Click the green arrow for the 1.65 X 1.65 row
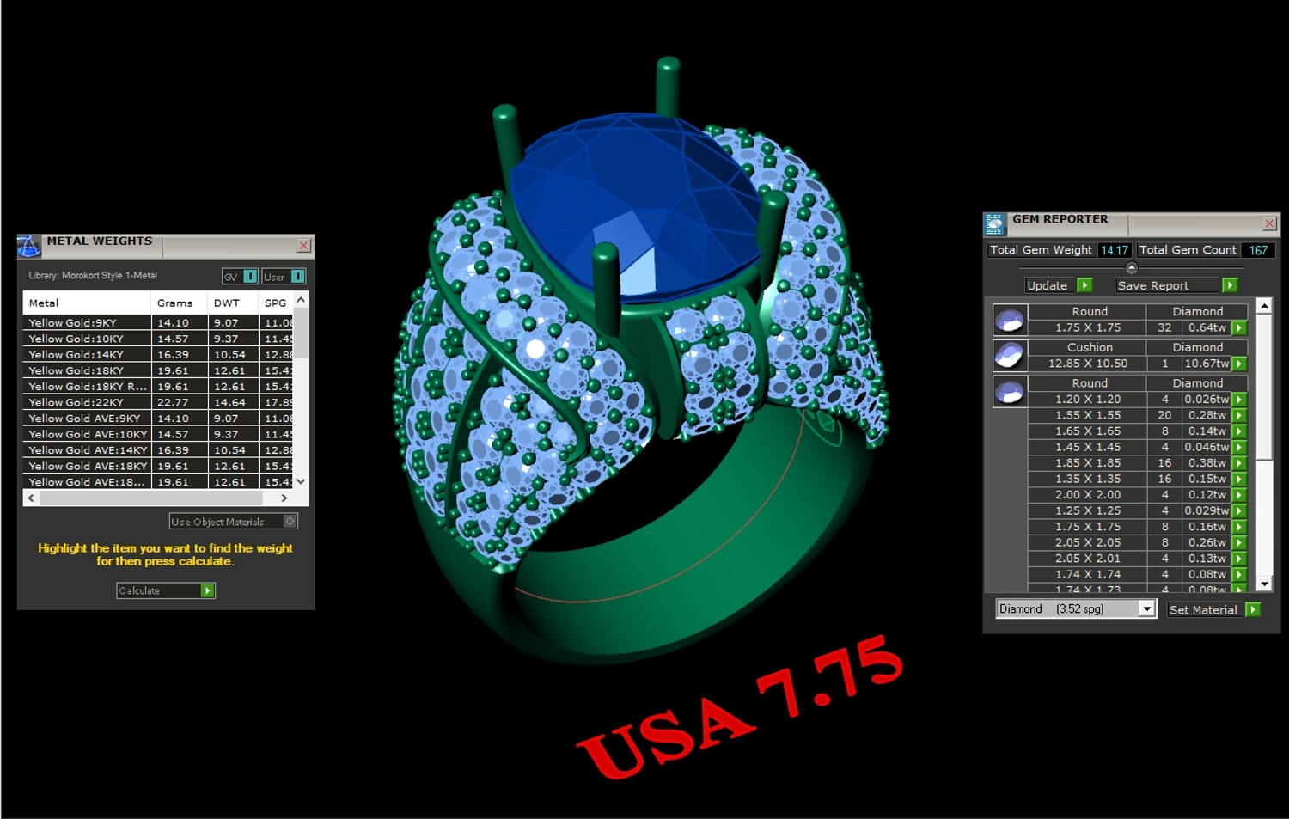Screen dimensions: 1289x819 click(1239, 431)
